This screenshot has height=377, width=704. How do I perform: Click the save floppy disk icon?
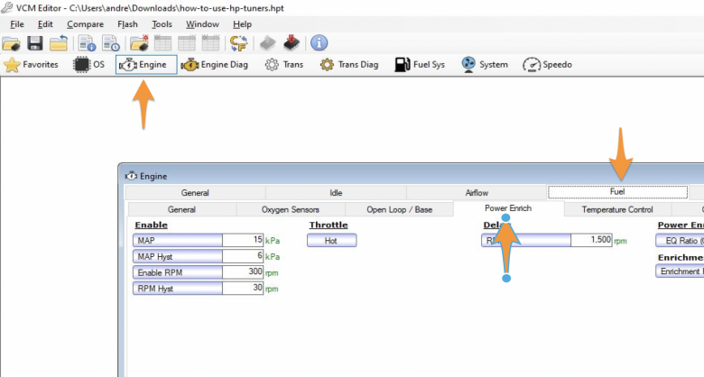(35, 42)
